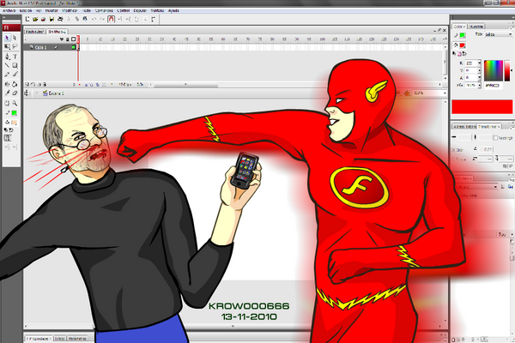Click the insert layer icon below timeline

[x=27, y=85]
